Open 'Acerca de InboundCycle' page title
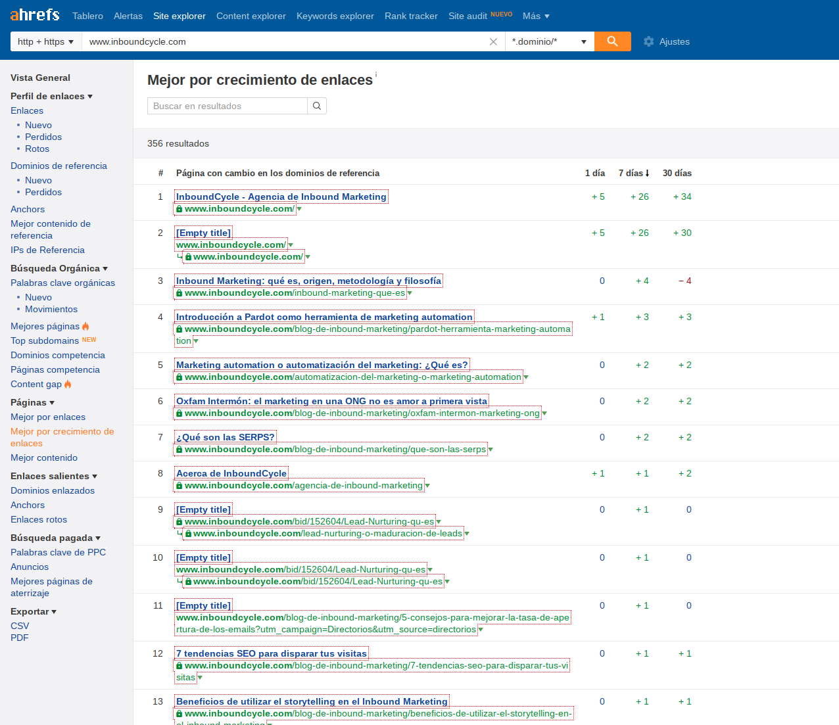 (x=231, y=473)
